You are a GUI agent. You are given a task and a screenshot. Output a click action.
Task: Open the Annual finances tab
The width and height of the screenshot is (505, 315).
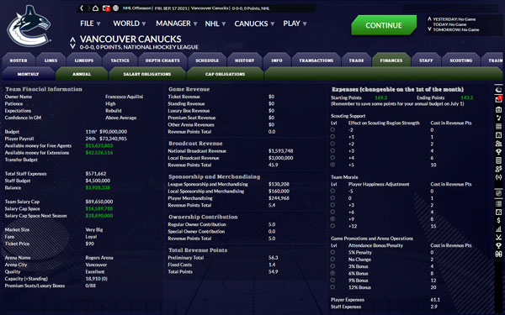(x=82, y=74)
